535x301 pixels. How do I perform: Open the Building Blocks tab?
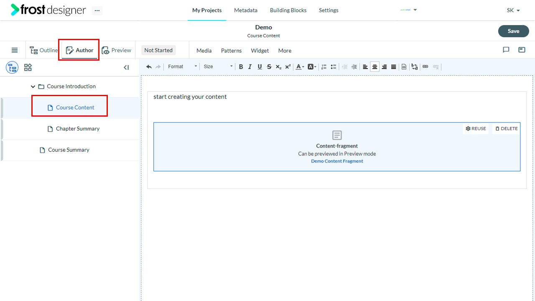pyautogui.click(x=288, y=10)
